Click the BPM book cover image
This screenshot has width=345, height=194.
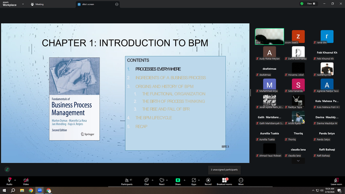tap(74, 99)
